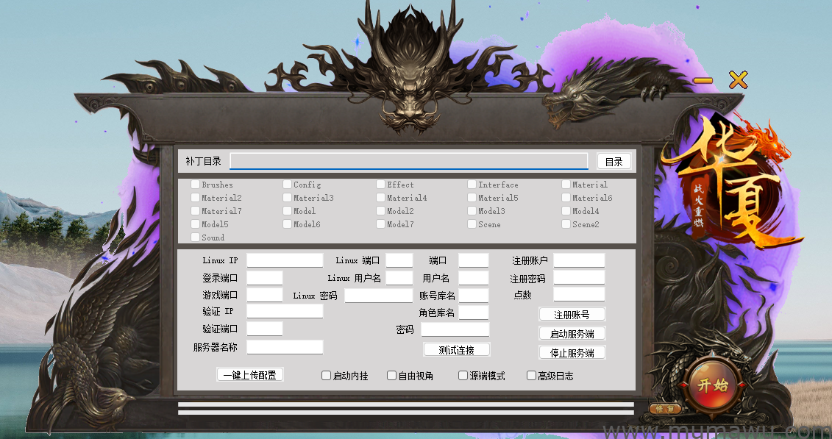Select the Scene2 patch checkbox
Screen dimensions: 832x439
[566, 224]
